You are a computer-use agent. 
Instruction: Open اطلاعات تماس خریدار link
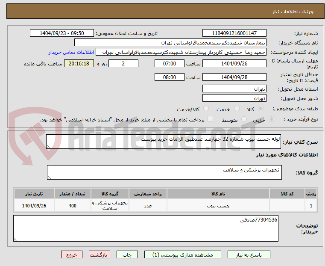click(x=71, y=52)
